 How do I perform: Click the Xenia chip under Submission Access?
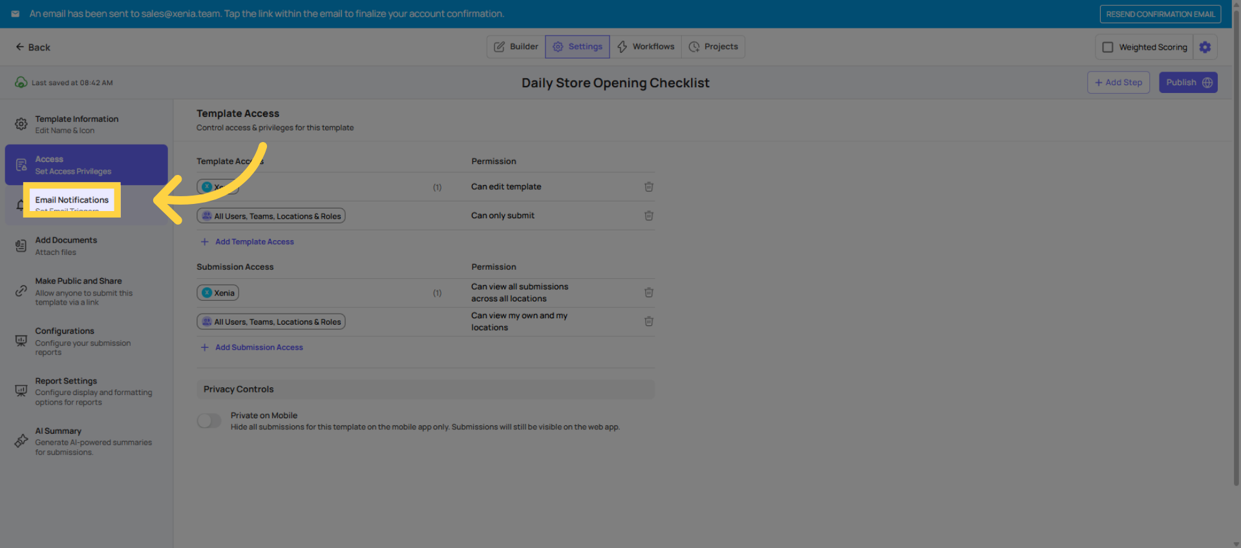(x=218, y=293)
